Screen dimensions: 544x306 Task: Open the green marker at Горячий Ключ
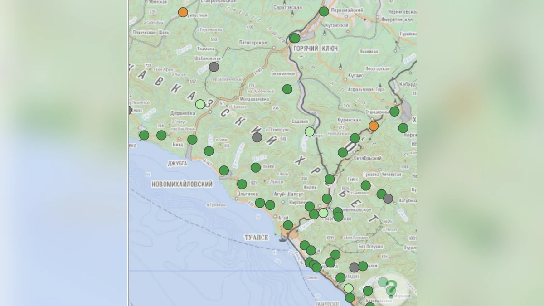(295, 38)
